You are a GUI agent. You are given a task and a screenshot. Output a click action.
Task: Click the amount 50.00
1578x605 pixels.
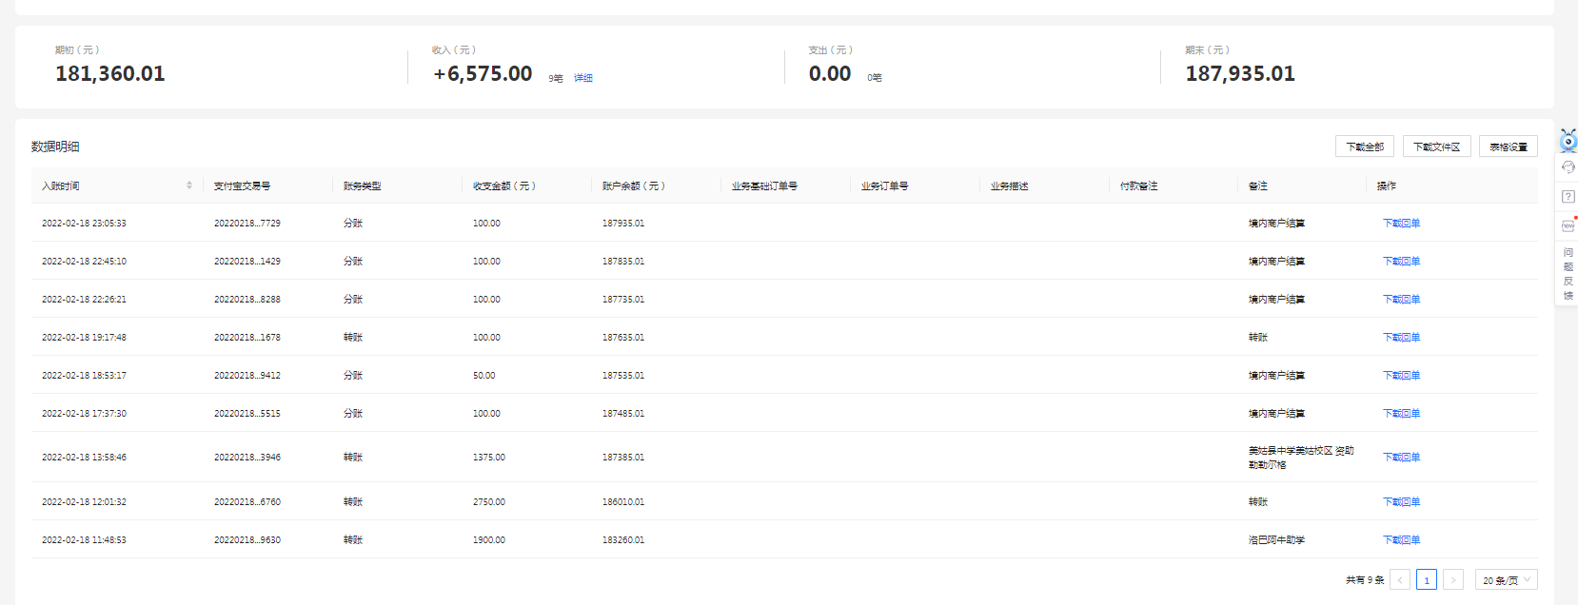[x=484, y=376]
